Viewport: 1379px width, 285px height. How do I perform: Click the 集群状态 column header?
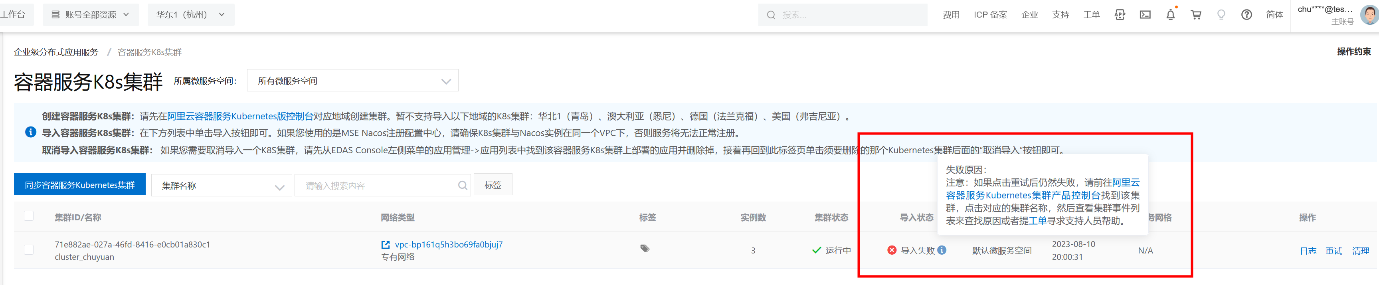831,218
